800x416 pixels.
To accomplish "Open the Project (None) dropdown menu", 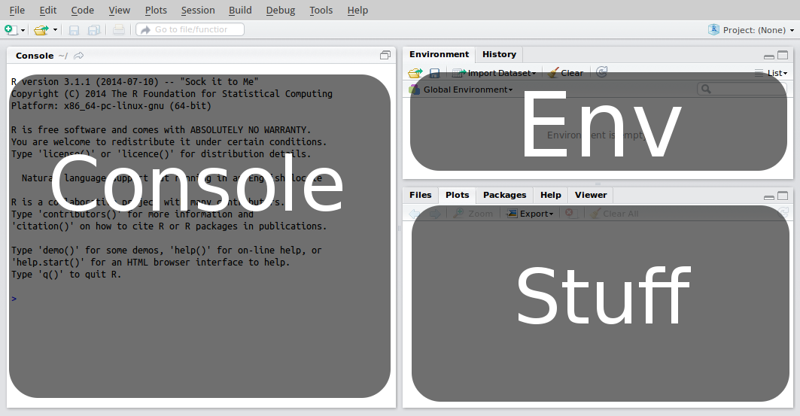I will pyautogui.click(x=752, y=30).
